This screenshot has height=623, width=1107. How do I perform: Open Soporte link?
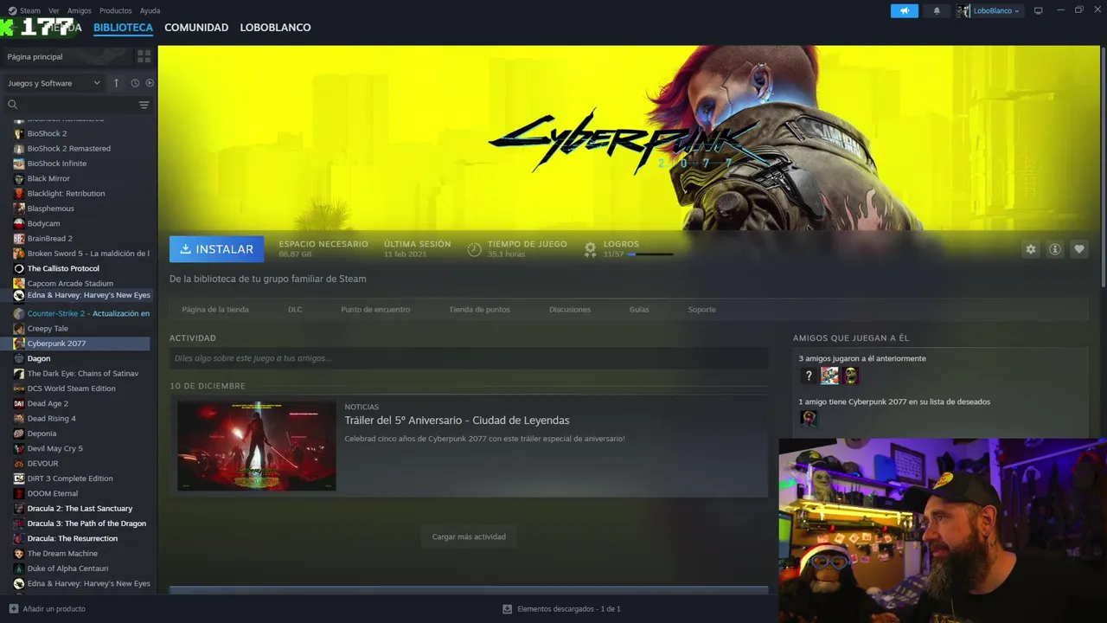[701, 310]
